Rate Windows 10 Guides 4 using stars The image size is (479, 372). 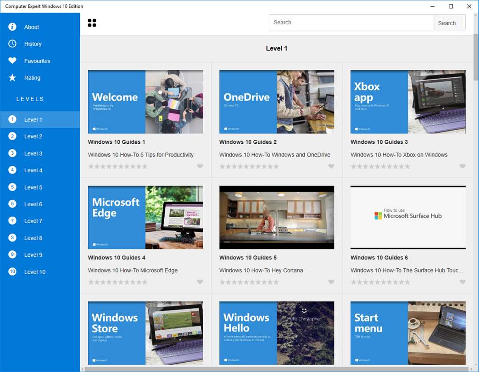pos(117,282)
